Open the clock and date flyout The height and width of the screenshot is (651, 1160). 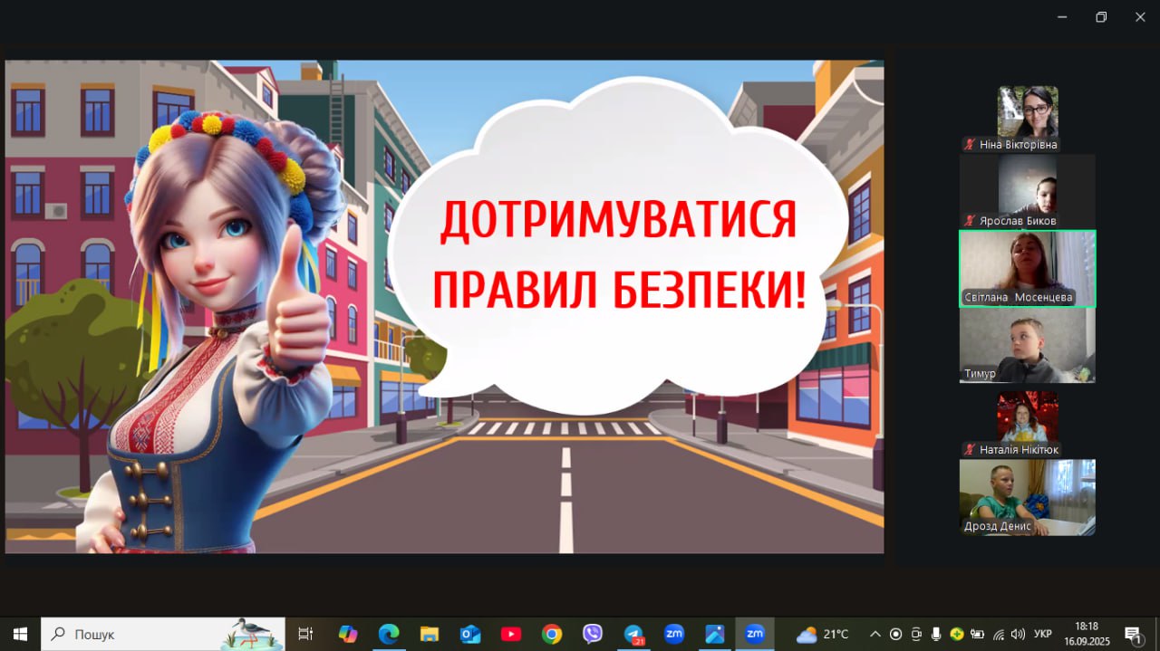(x=1087, y=634)
